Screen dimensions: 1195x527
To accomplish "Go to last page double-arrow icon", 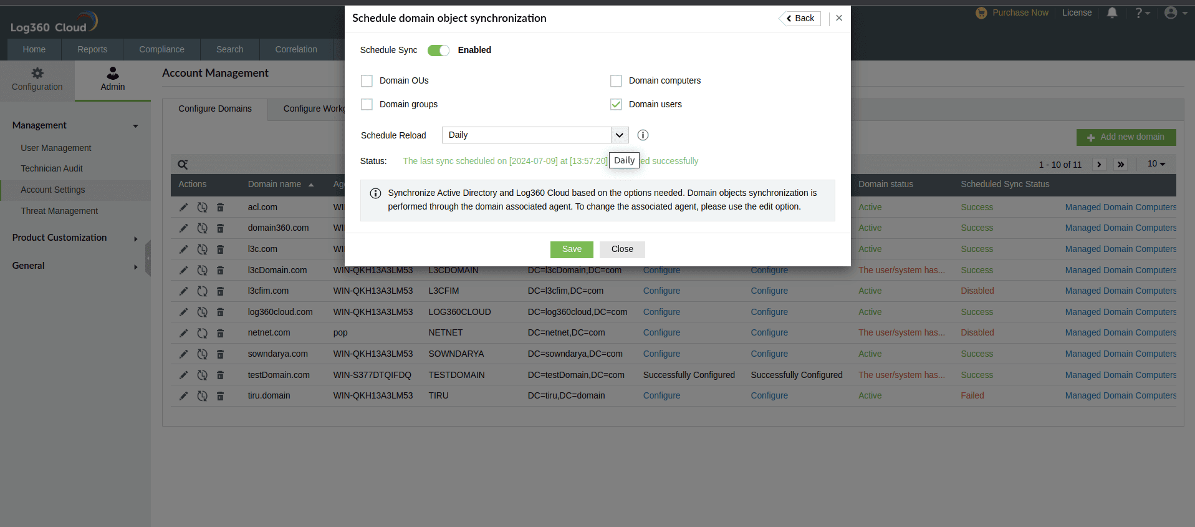I will click(1121, 165).
